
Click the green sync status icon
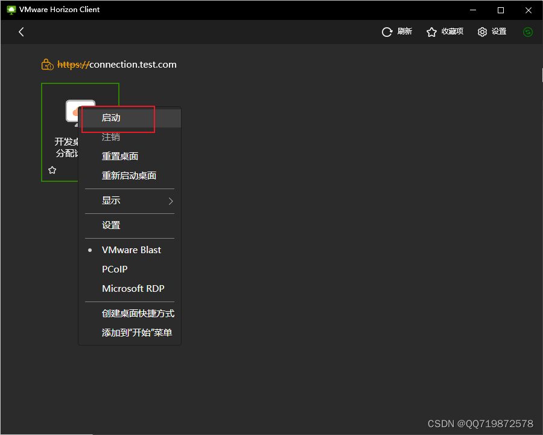tap(528, 32)
